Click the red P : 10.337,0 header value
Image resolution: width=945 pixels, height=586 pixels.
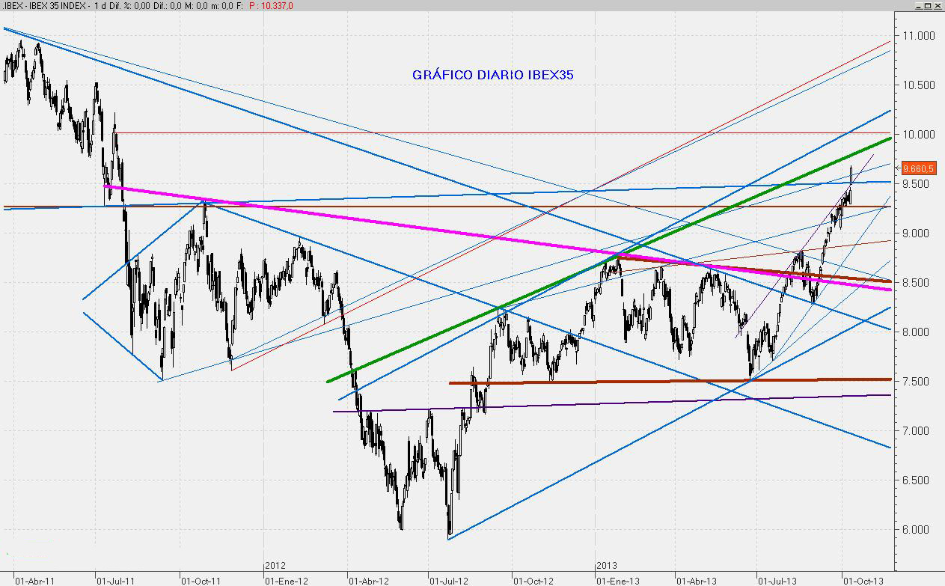pos(272,5)
